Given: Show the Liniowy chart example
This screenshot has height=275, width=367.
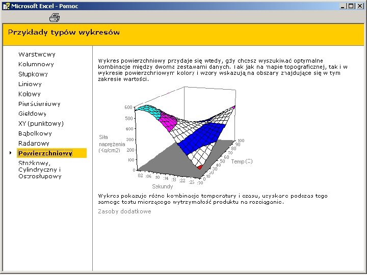Looking at the screenshot, I should click(30, 84).
